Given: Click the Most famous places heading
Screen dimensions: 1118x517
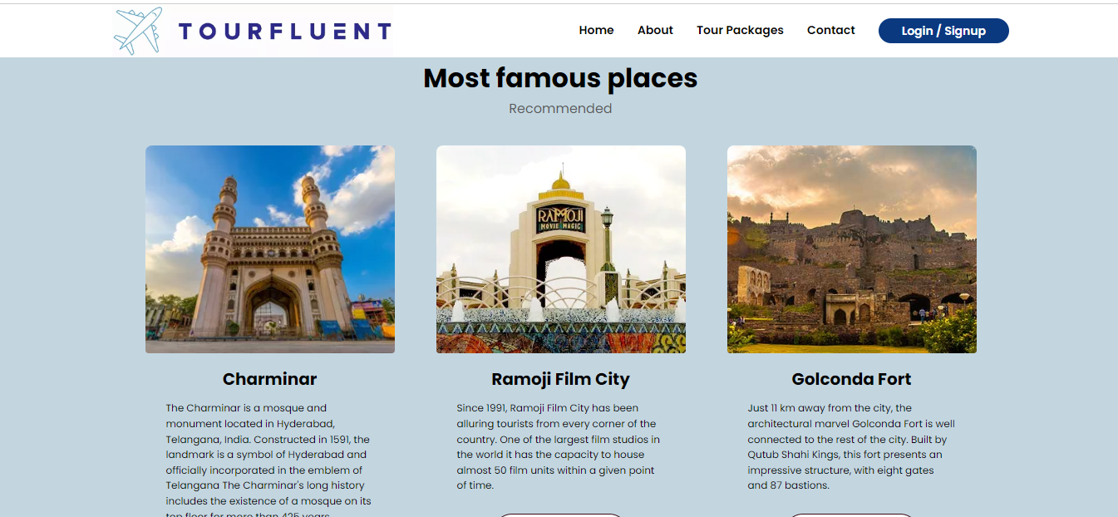Looking at the screenshot, I should click(560, 78).
